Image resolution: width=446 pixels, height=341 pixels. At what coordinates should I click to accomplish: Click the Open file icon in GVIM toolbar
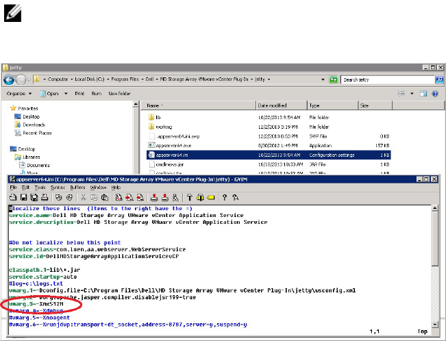pyautogui.click(x=12, y=197)
